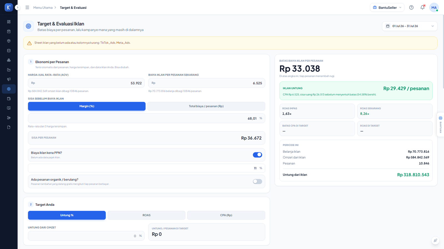The height and width of the screenshot is (249, 444).
Task: Open the BantuSeller workspace dropdown
Action: (387, 7)
